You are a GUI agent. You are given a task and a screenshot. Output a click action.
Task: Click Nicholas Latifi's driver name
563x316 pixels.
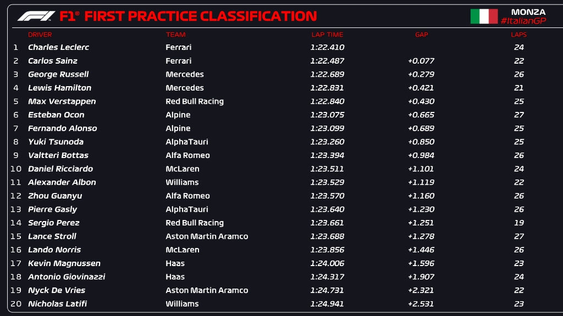coord(57,304)
